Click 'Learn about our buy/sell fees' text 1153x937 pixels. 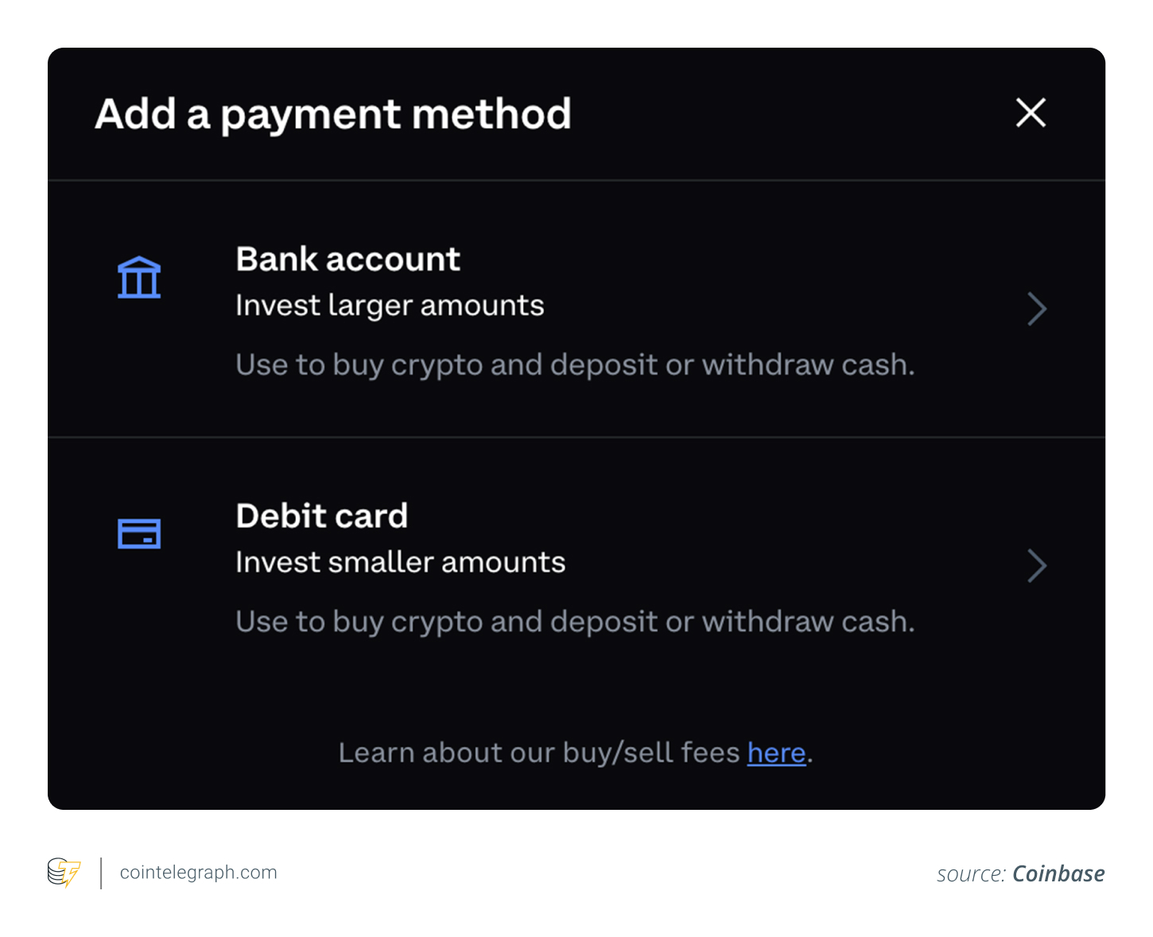coord(539,753)
